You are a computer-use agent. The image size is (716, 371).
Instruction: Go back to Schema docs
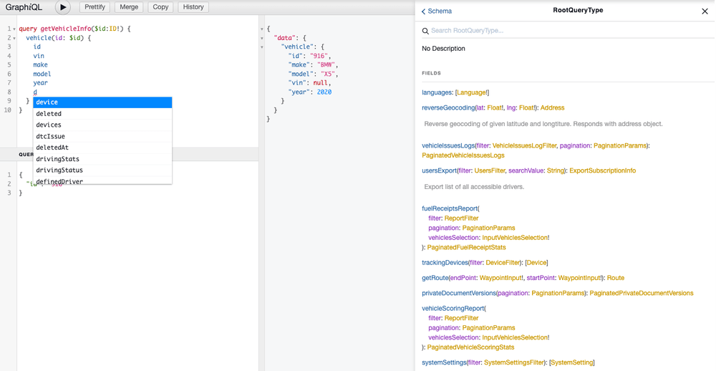[437, 11]
